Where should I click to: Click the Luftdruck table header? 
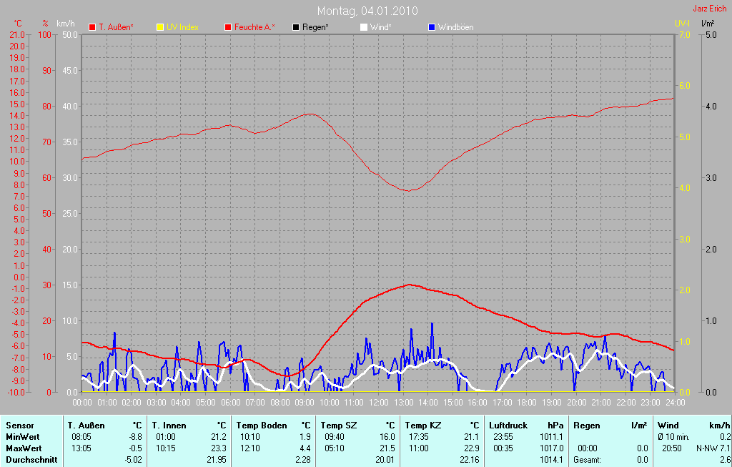tap(508, 425)
